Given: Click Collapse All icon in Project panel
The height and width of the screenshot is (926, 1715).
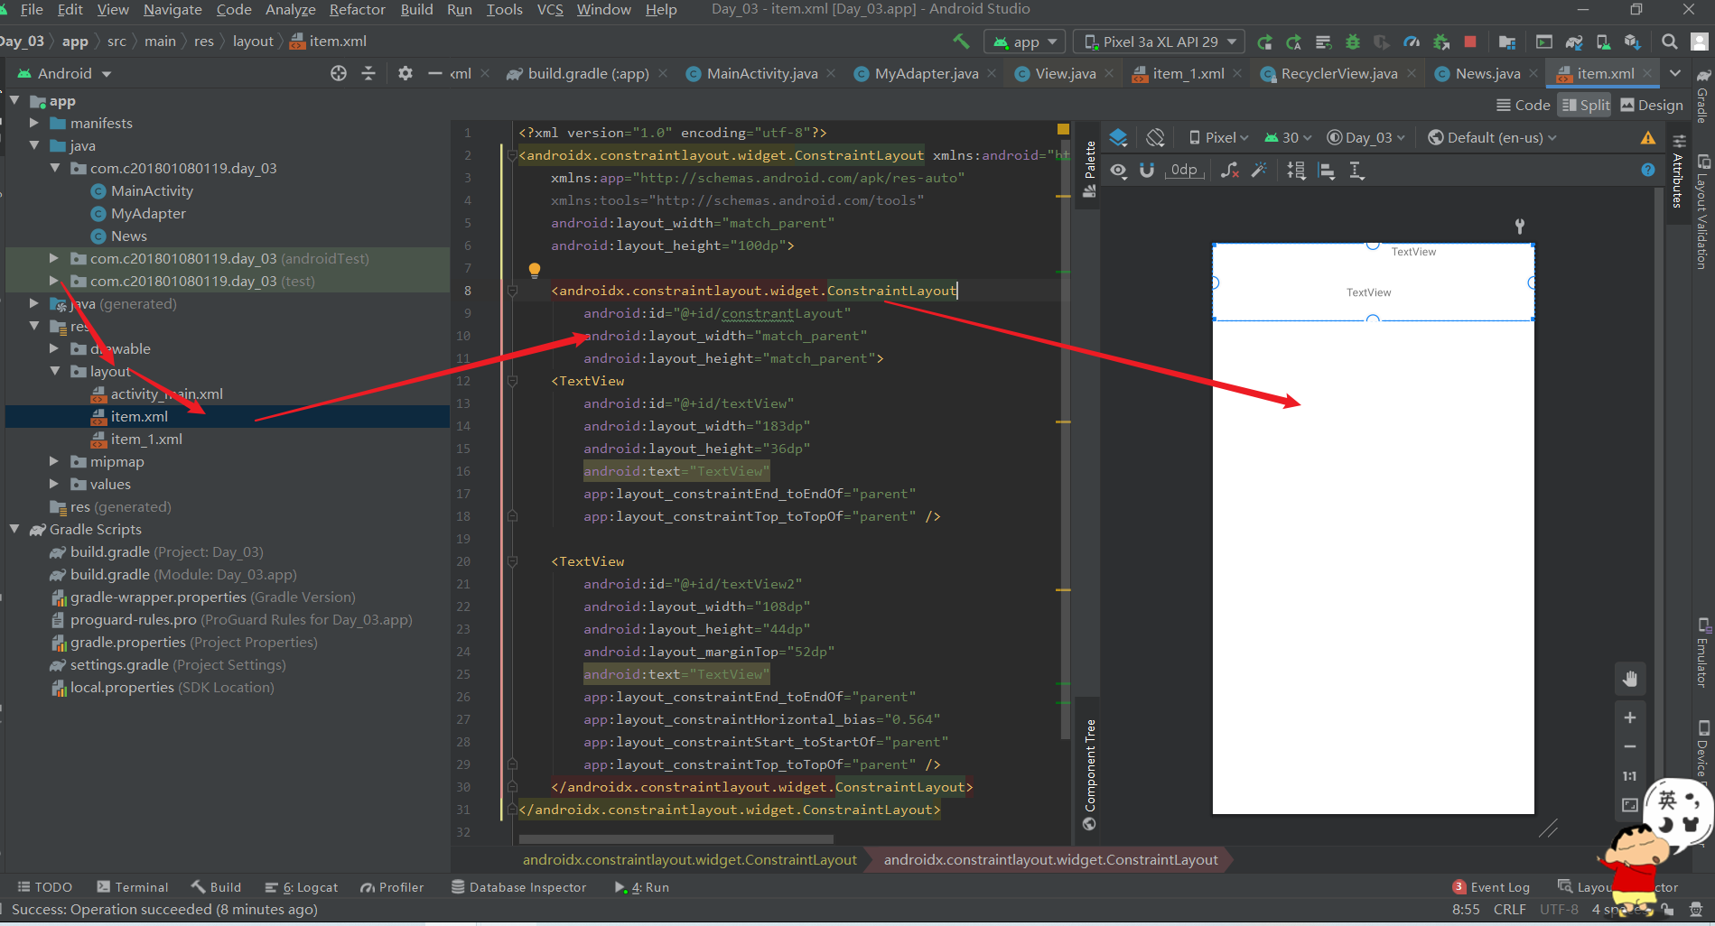Looking at the screenshot, I should click(x=368, y=73).
